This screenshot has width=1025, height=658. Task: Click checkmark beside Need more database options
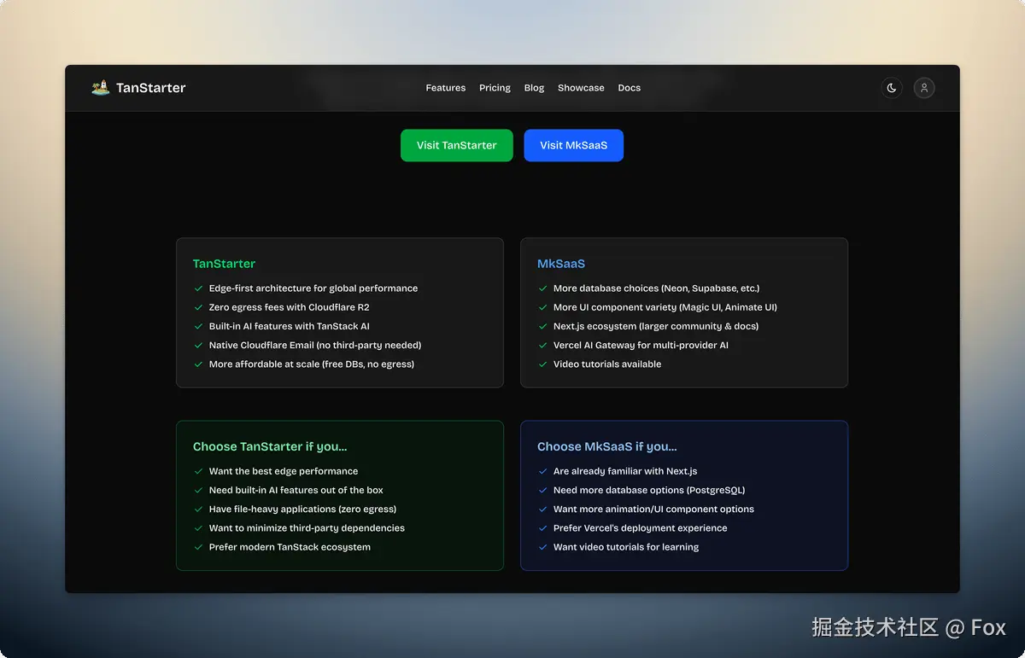click(542, 490)
